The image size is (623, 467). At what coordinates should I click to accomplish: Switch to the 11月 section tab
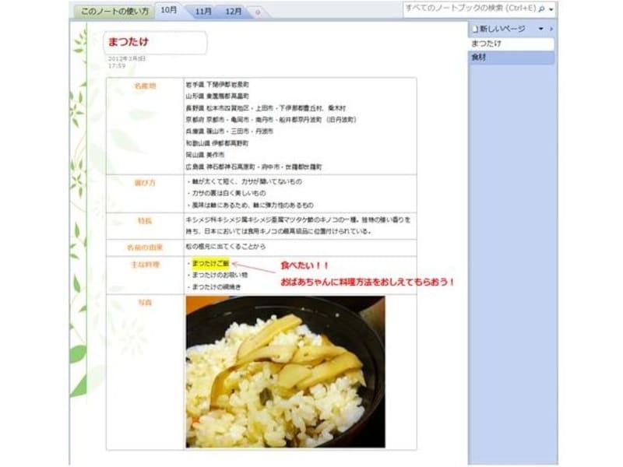202,11
